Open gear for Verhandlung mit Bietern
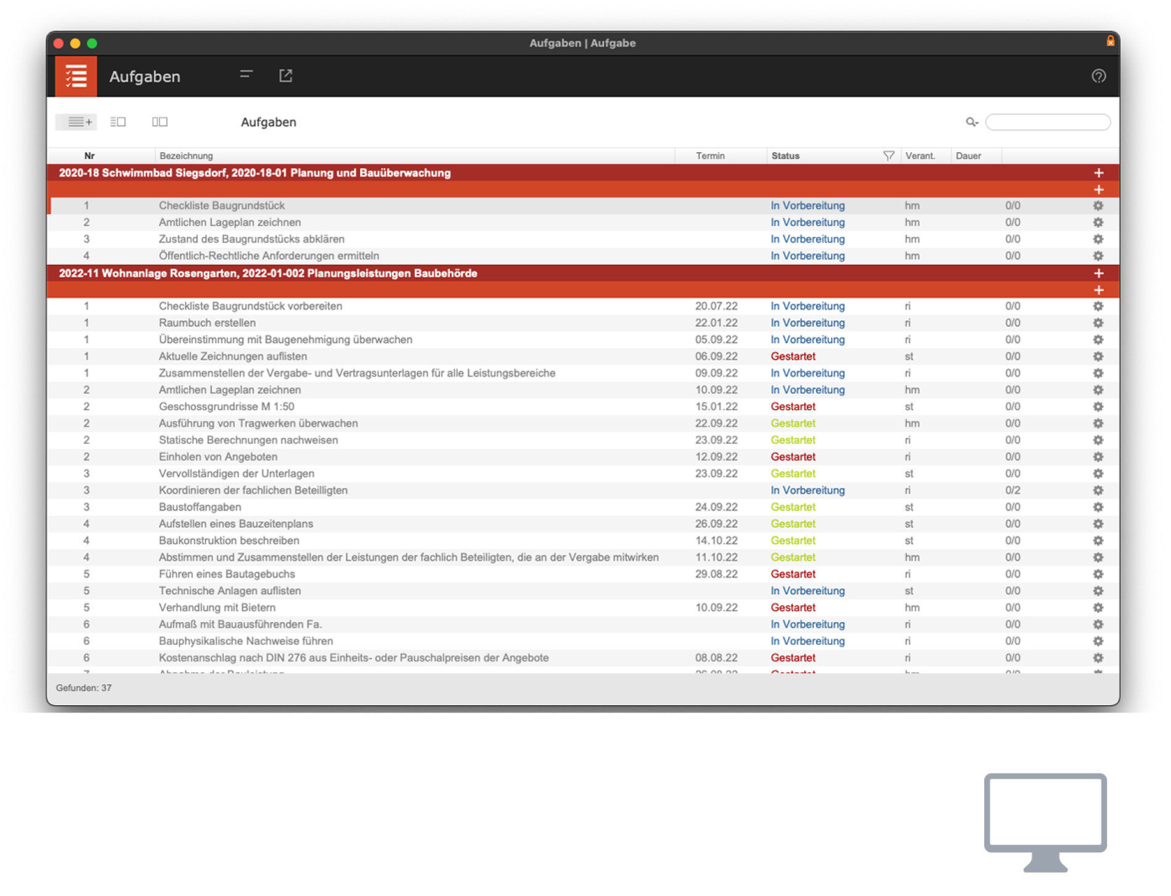 pyautogui.click(x=1098, y=608)
